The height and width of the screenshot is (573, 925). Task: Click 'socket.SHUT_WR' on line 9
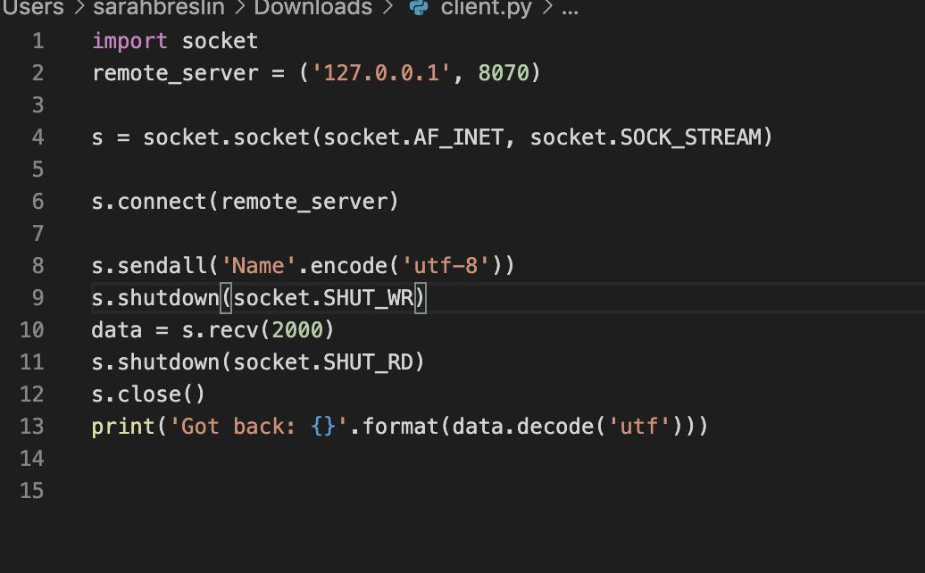coord(324,298)
